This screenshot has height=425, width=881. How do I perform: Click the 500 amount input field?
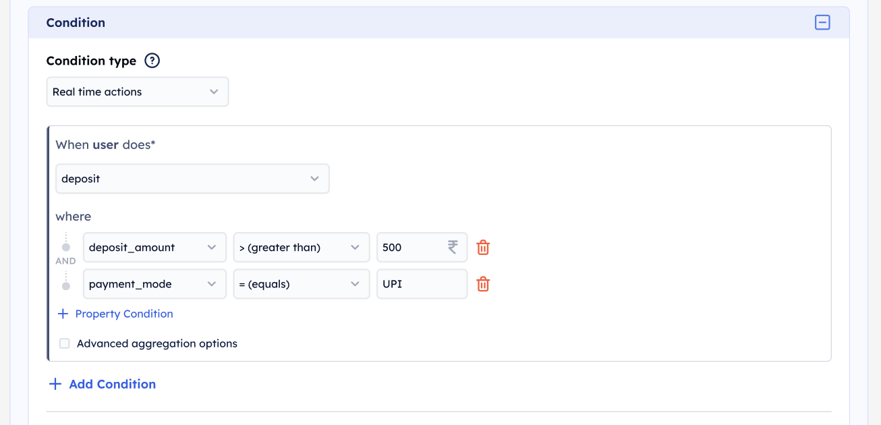[x=408, y=248]
